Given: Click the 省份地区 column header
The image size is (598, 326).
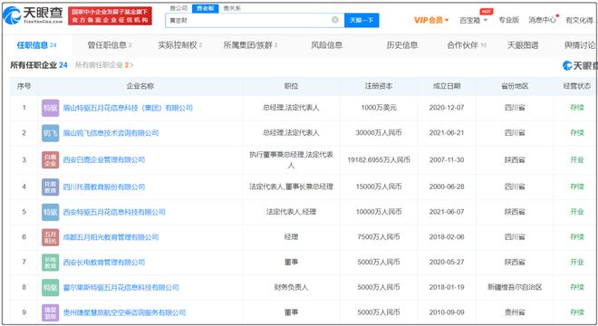Looking at the screenshot, I should 515,86.
